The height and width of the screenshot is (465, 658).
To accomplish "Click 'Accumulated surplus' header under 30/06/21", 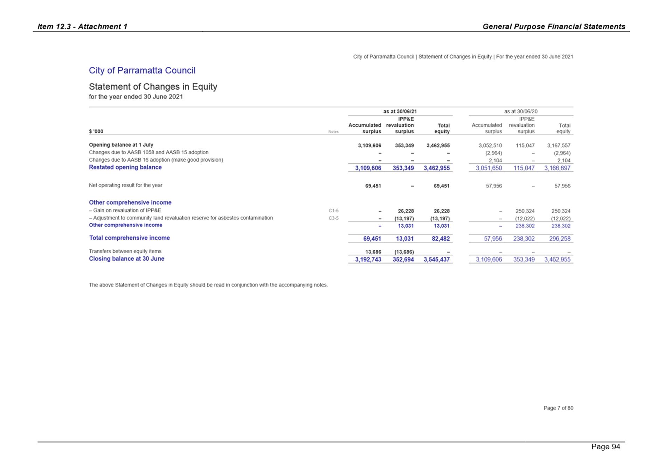I will click(365, 128).
